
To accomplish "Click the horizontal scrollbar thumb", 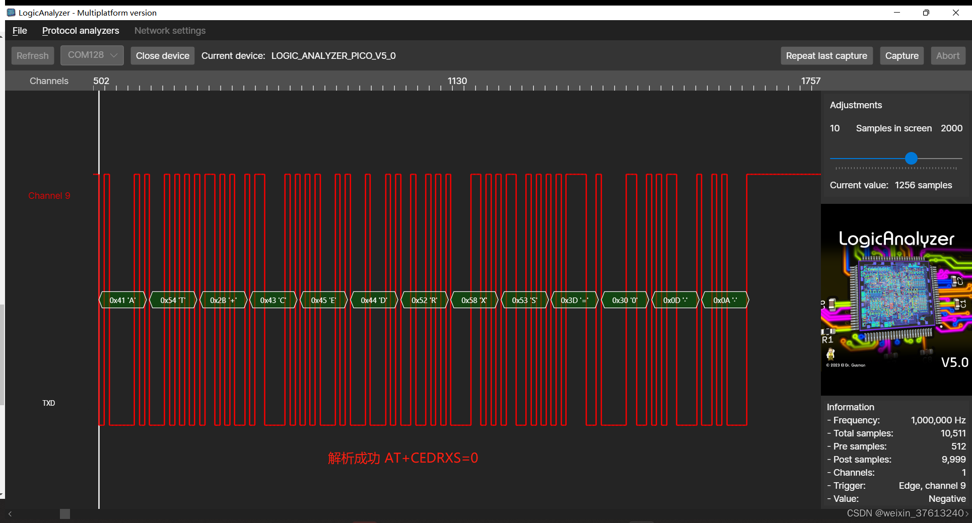I will click(x=65, y=514).
